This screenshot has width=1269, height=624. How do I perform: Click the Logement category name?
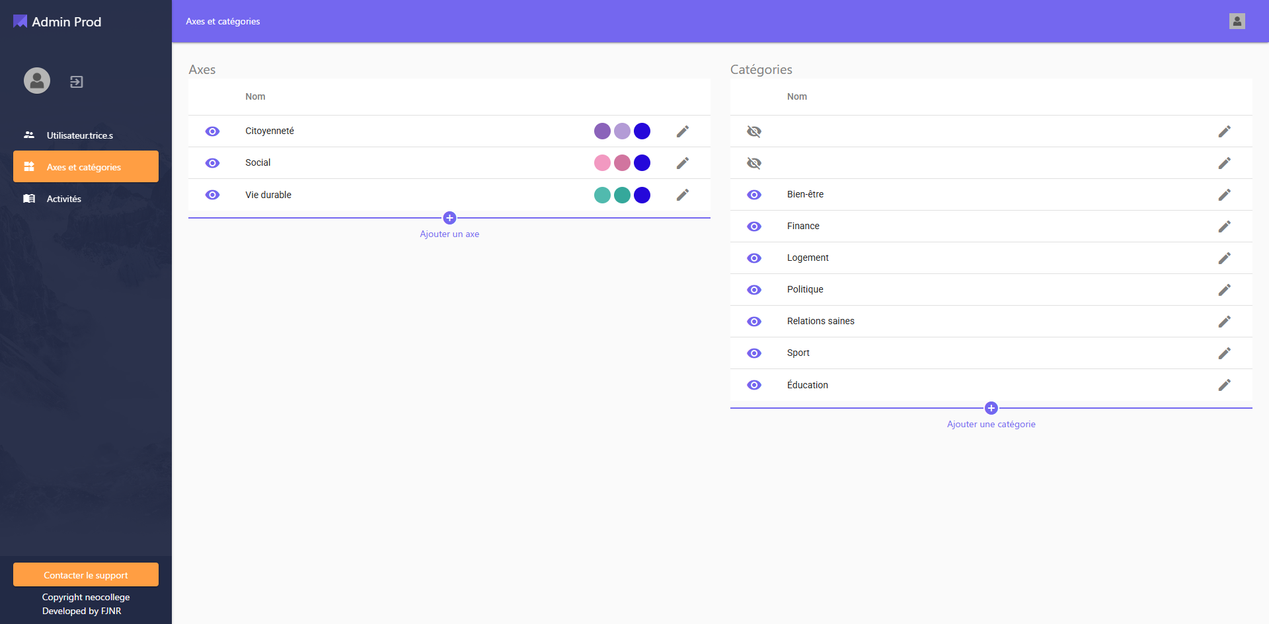pyautogui.click(x=808, y=258)
